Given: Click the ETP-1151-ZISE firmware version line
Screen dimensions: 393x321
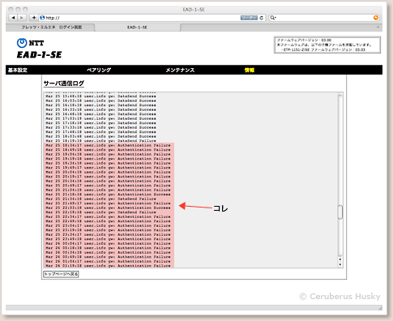Looking at the screenshot, I should pyautogui.click(x=324, y=49).
